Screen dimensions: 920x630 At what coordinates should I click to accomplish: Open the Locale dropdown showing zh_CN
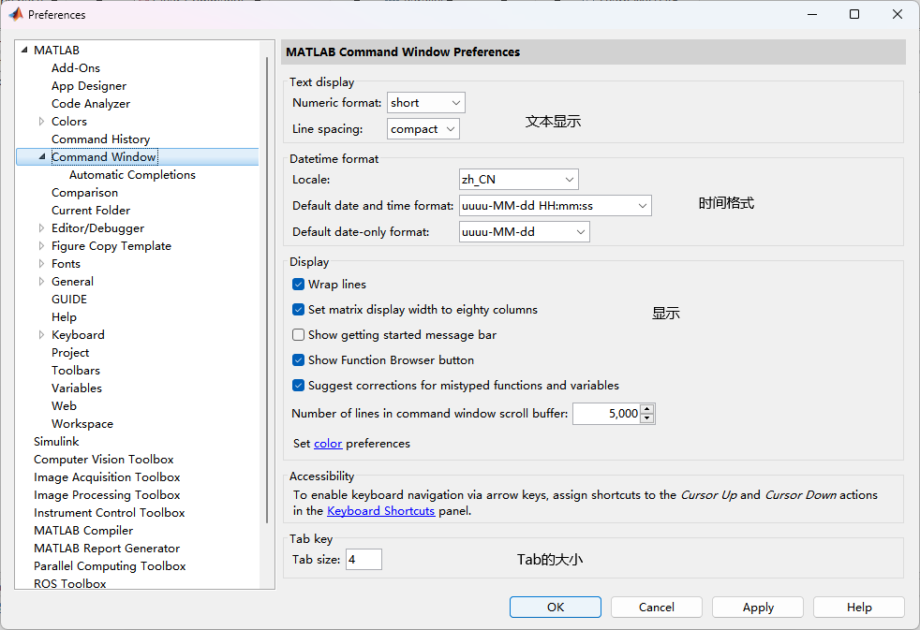pos(519,180)
